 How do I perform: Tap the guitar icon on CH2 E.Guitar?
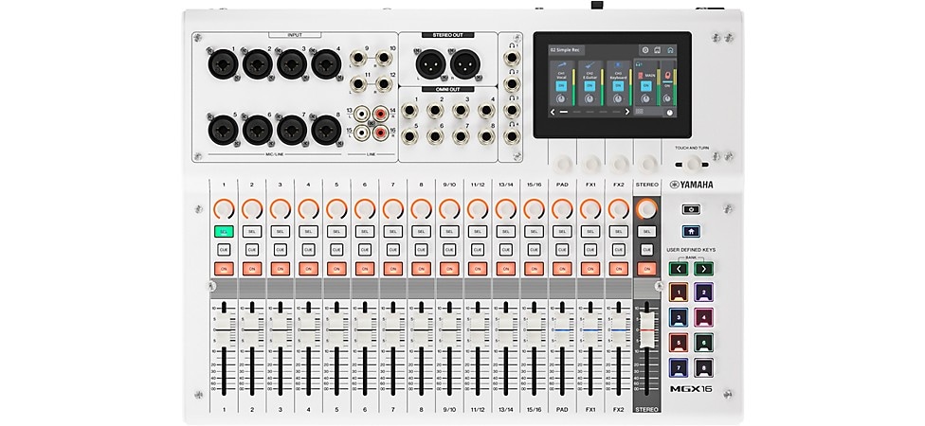[589, 64]
